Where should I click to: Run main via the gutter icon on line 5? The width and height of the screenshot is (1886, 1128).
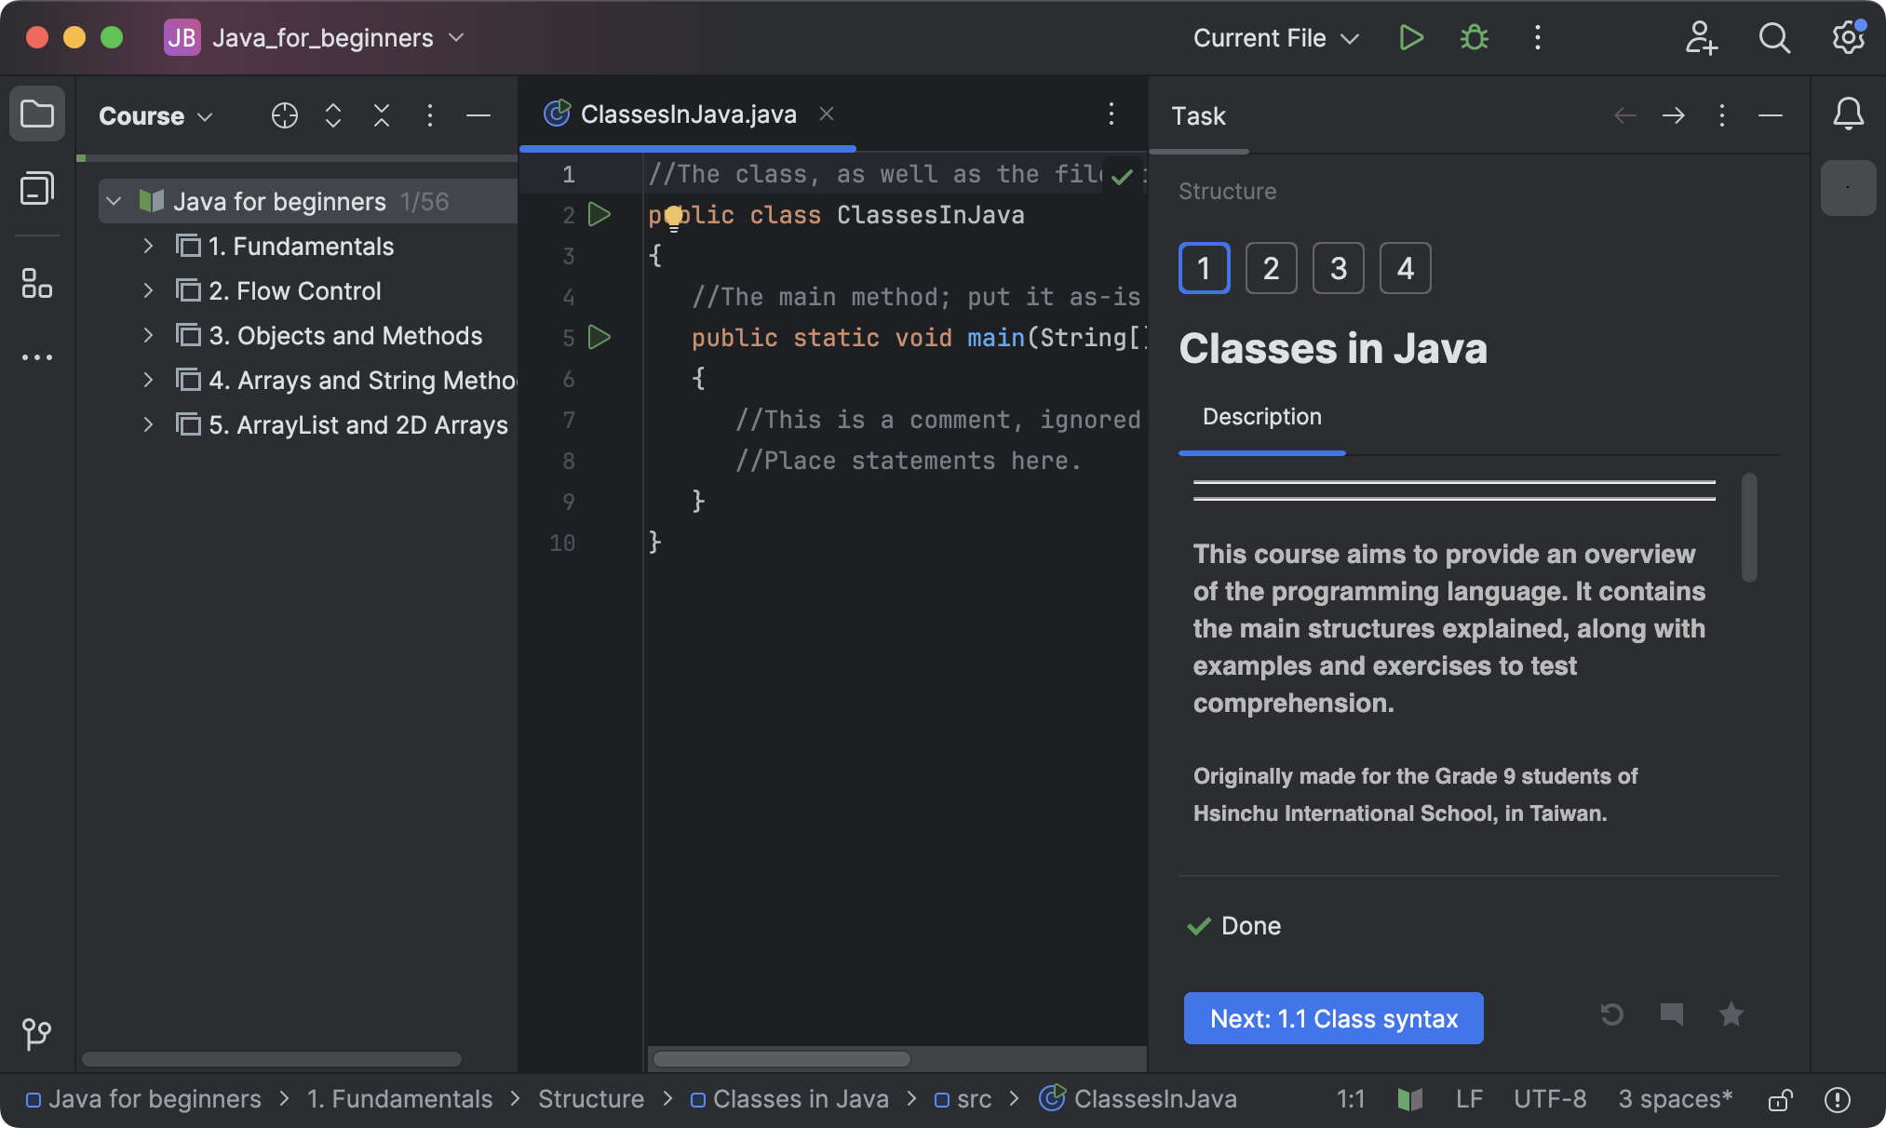[600, 337]
